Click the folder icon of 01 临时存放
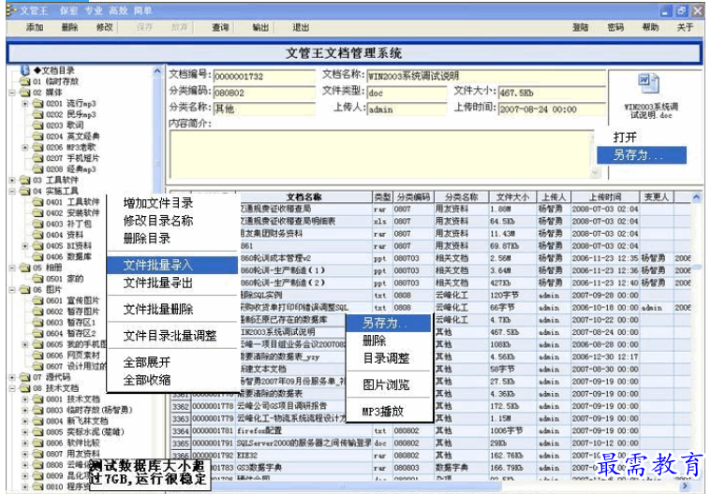The height and width of the screenshot is (494, 711). click(25, 82)
